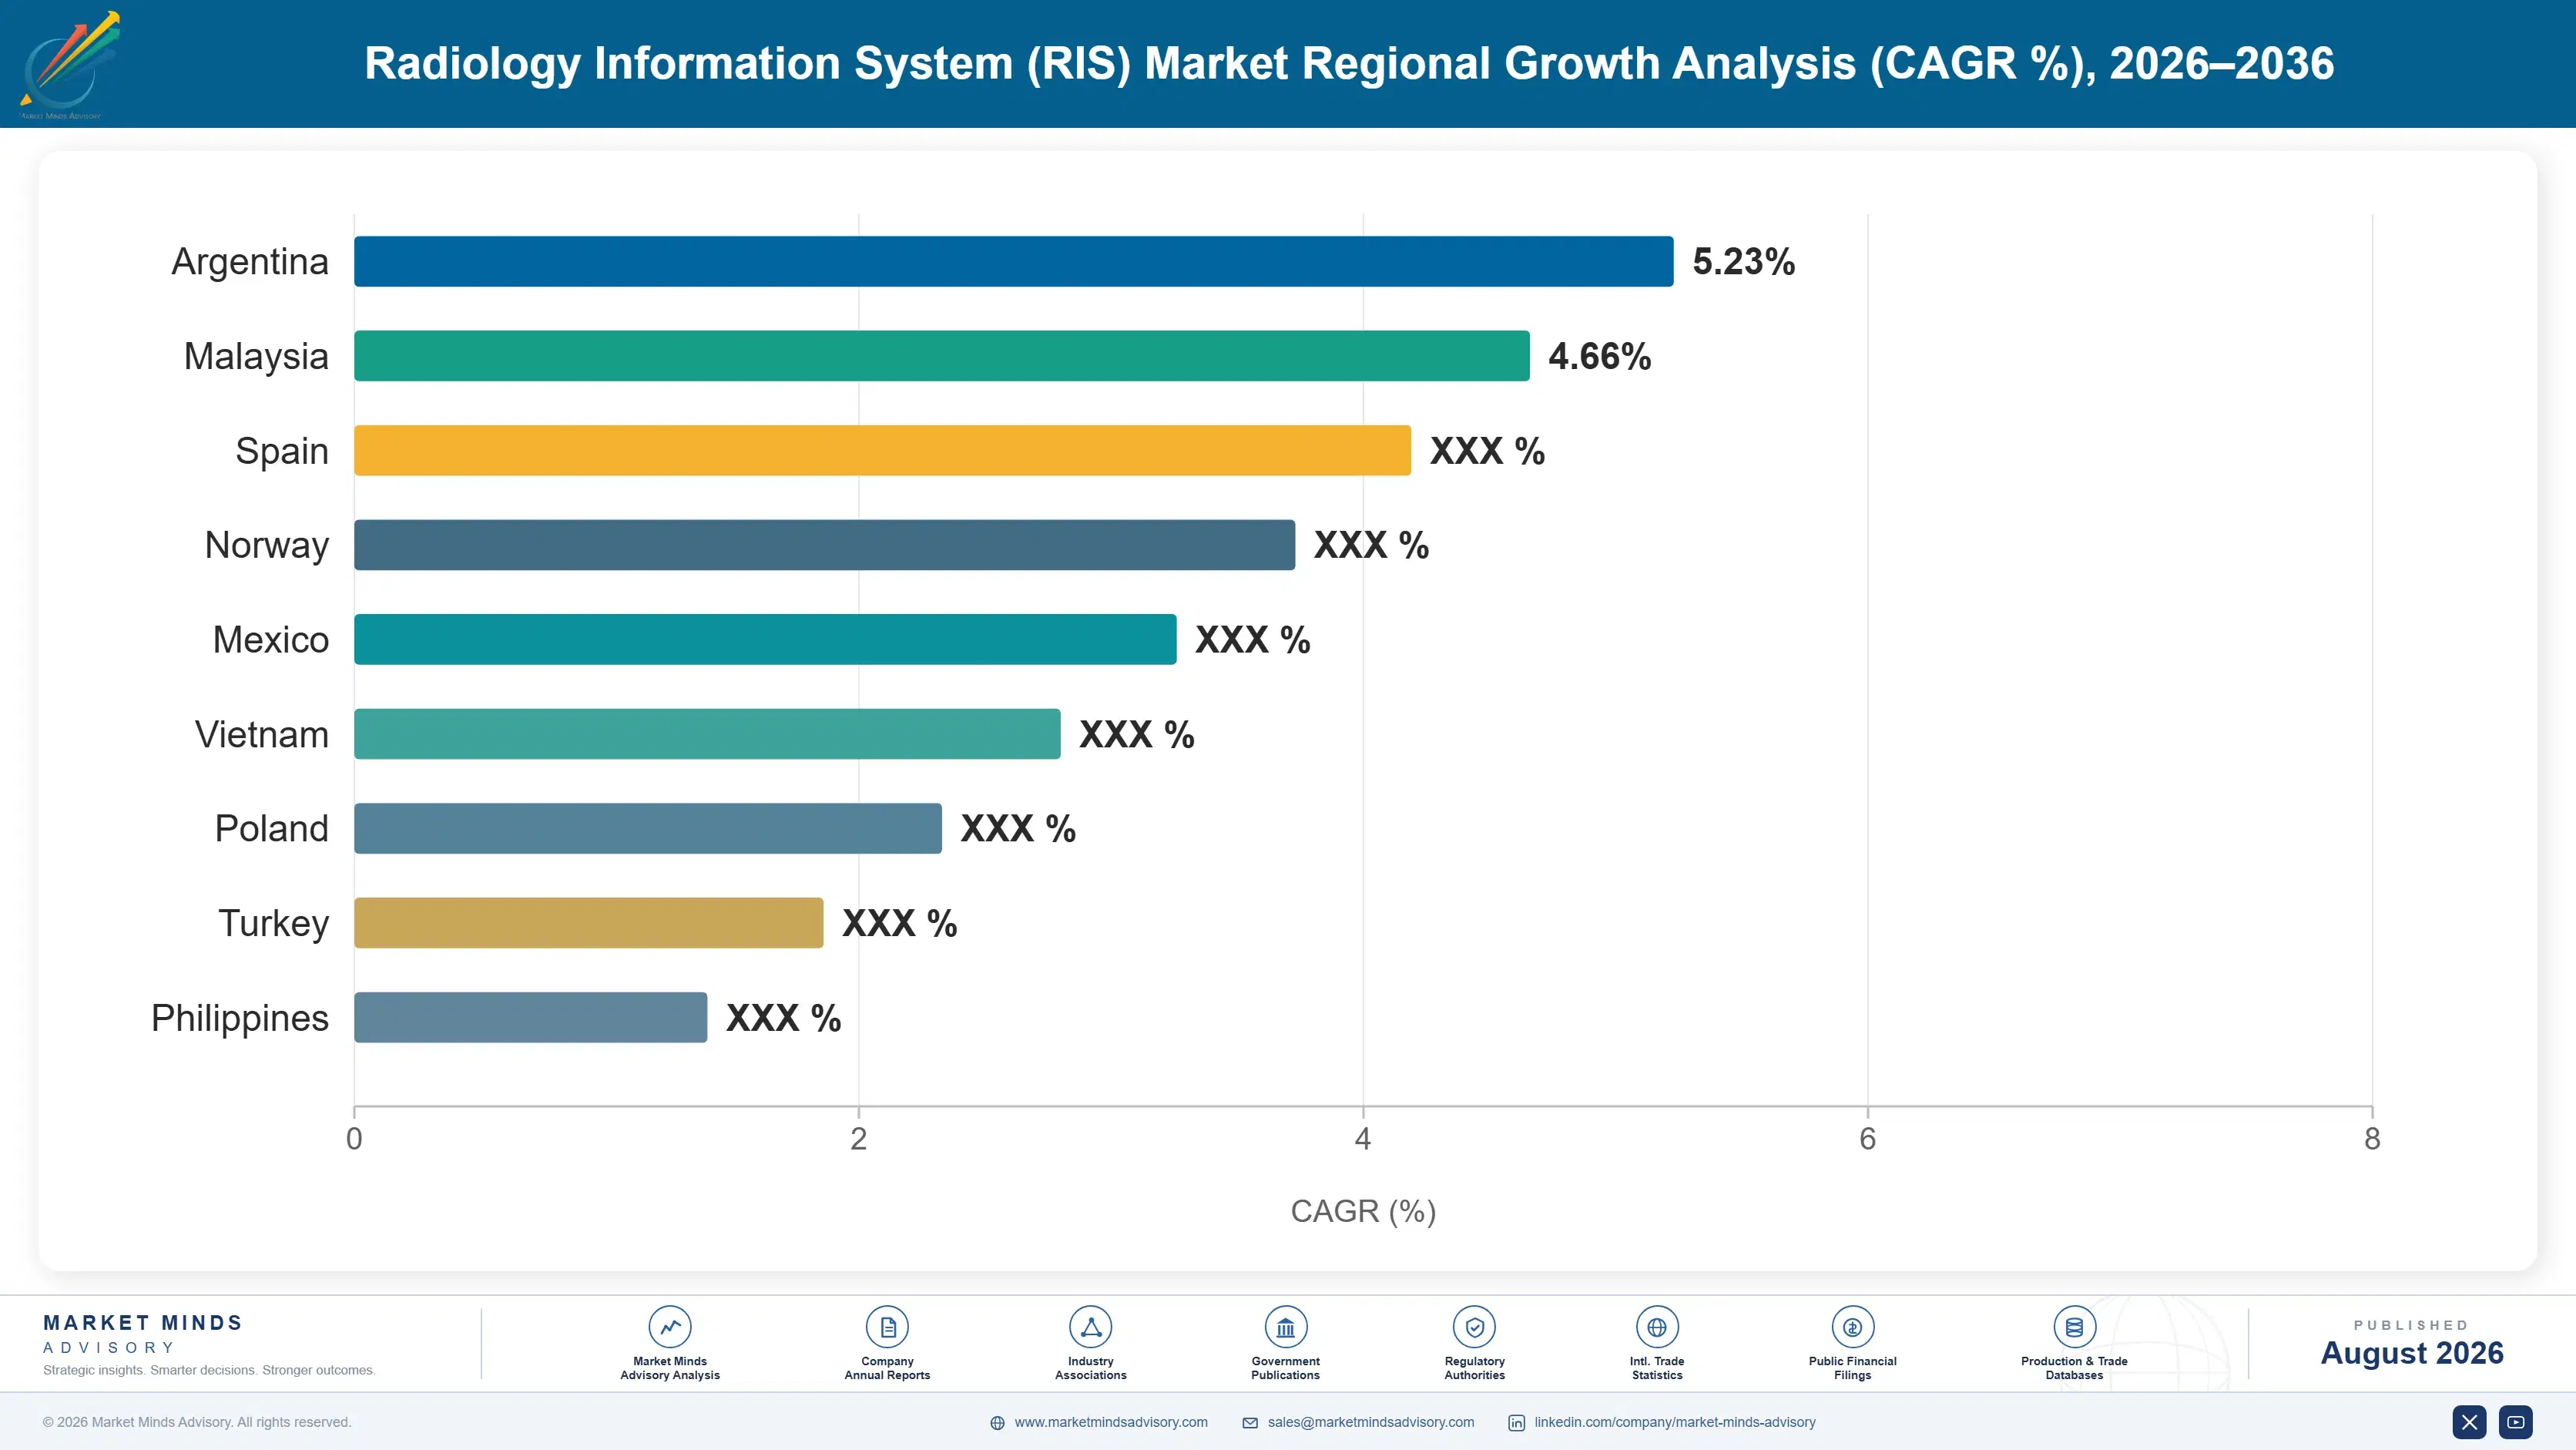Click sales@marketmindsadvisory.com email link

pos(1371,1422)
